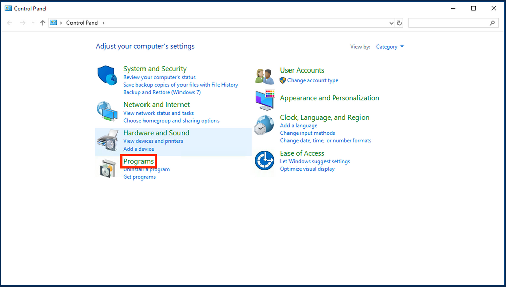Click Choose homegroup and sharing options
506x287 pixels.
pos(171,120)
